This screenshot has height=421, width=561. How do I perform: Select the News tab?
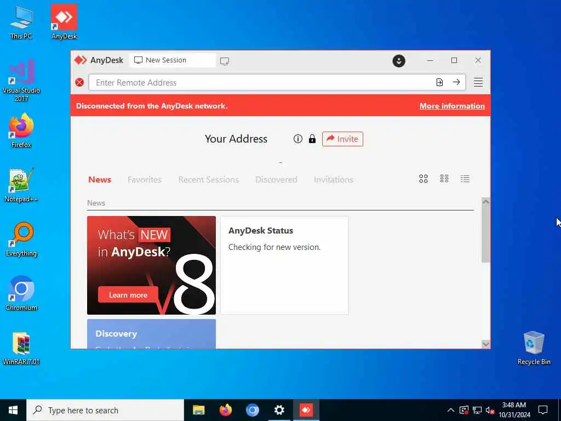coord(100,179)
